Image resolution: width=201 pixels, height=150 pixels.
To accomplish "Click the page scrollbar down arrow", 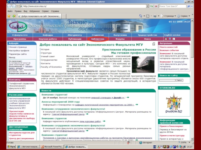I will pyautogui.click(x=192, y=139).
